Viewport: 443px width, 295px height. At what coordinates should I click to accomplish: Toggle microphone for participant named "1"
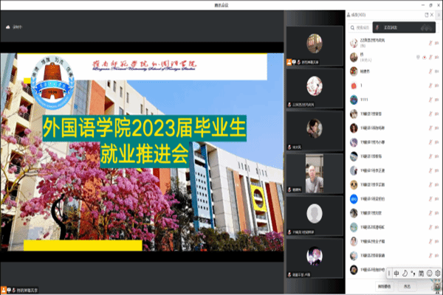tap(430, 86)
